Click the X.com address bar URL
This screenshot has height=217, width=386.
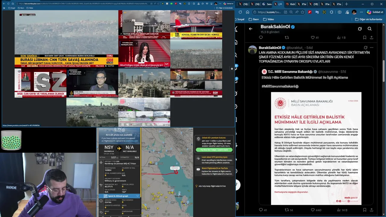click(269, 12)
